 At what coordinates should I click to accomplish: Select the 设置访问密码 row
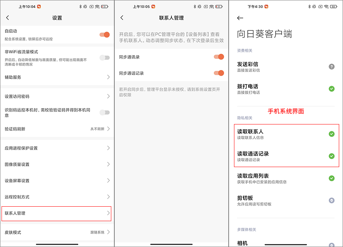[57, 96]
